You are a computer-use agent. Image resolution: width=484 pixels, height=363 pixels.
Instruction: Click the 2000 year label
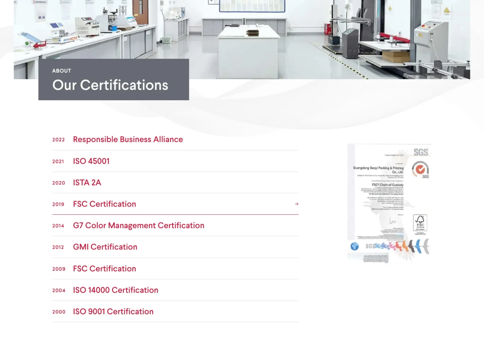[x=59, y=312]
